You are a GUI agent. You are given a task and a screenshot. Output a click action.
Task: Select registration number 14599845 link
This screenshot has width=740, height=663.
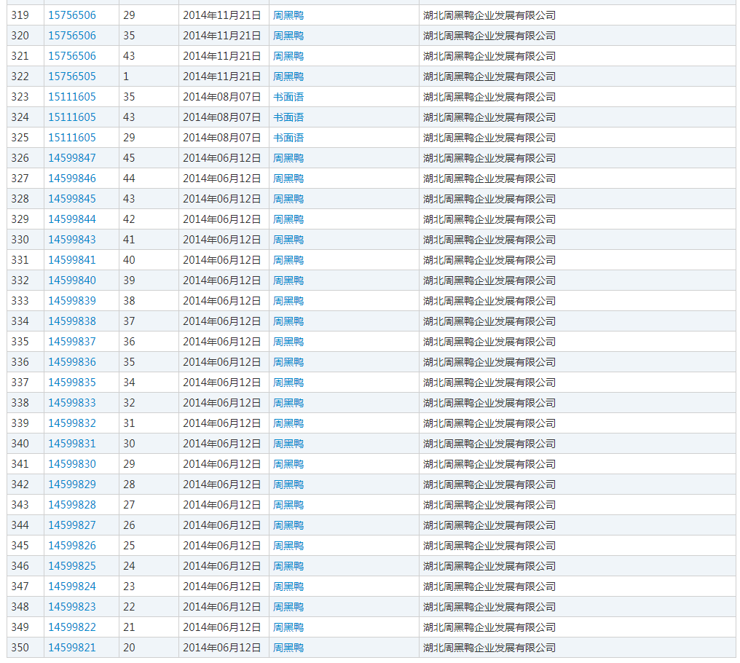pyautogui.click(x=72, y=199)
